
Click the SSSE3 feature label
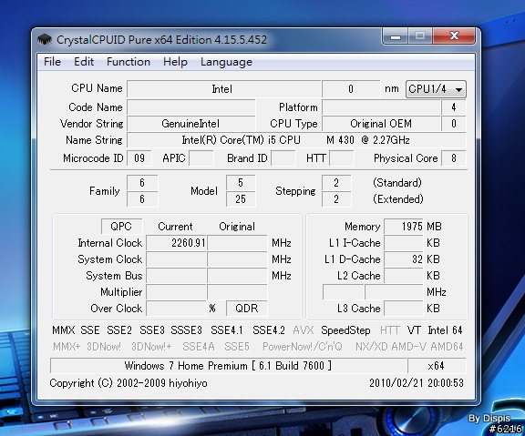click(186, 330)
